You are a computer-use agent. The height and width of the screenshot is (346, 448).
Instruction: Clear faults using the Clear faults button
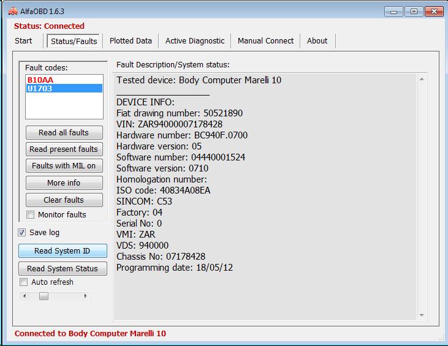click(64, 200)
